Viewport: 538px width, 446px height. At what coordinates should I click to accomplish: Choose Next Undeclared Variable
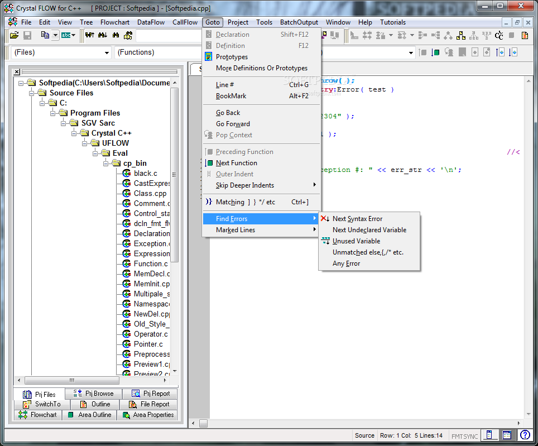point(369,230)
